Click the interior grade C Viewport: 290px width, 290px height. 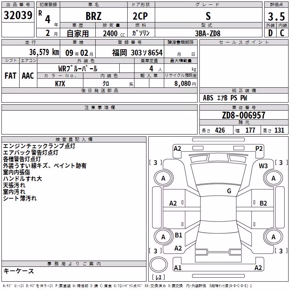pyautogui.click(x=282, y=33)
